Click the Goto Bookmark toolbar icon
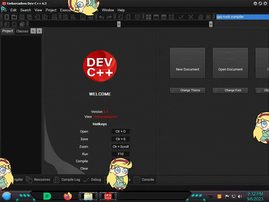The height and width of the screenshot is (202, 269). click(x=22, y=24)
